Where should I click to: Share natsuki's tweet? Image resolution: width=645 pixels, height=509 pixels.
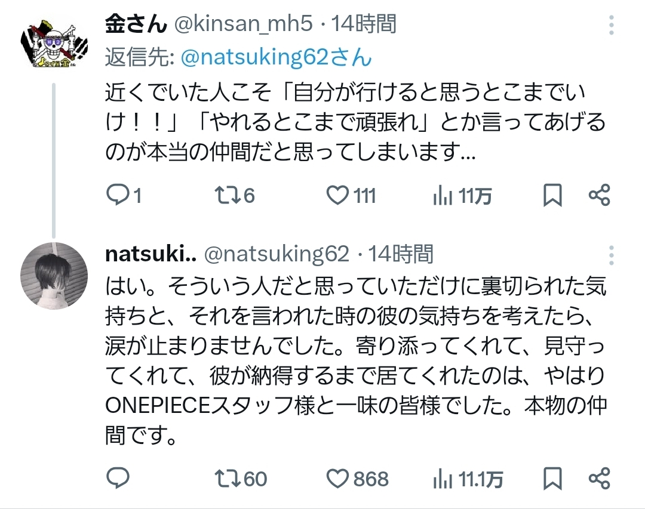[x=599, y=478]
